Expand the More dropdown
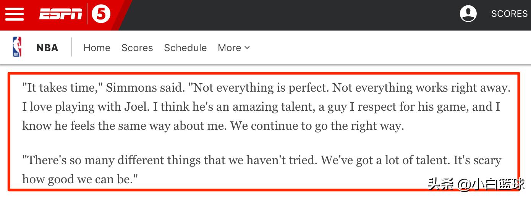 (233, 48)
